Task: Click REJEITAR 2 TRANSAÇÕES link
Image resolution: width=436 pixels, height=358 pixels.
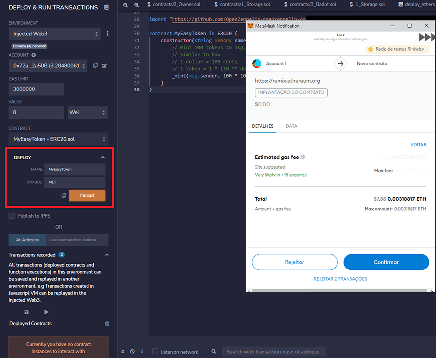Action: [x=341, y=279]
